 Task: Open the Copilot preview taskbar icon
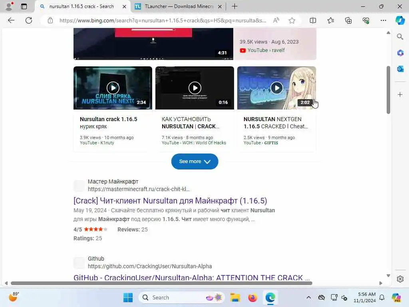click(x=396, y=297)
